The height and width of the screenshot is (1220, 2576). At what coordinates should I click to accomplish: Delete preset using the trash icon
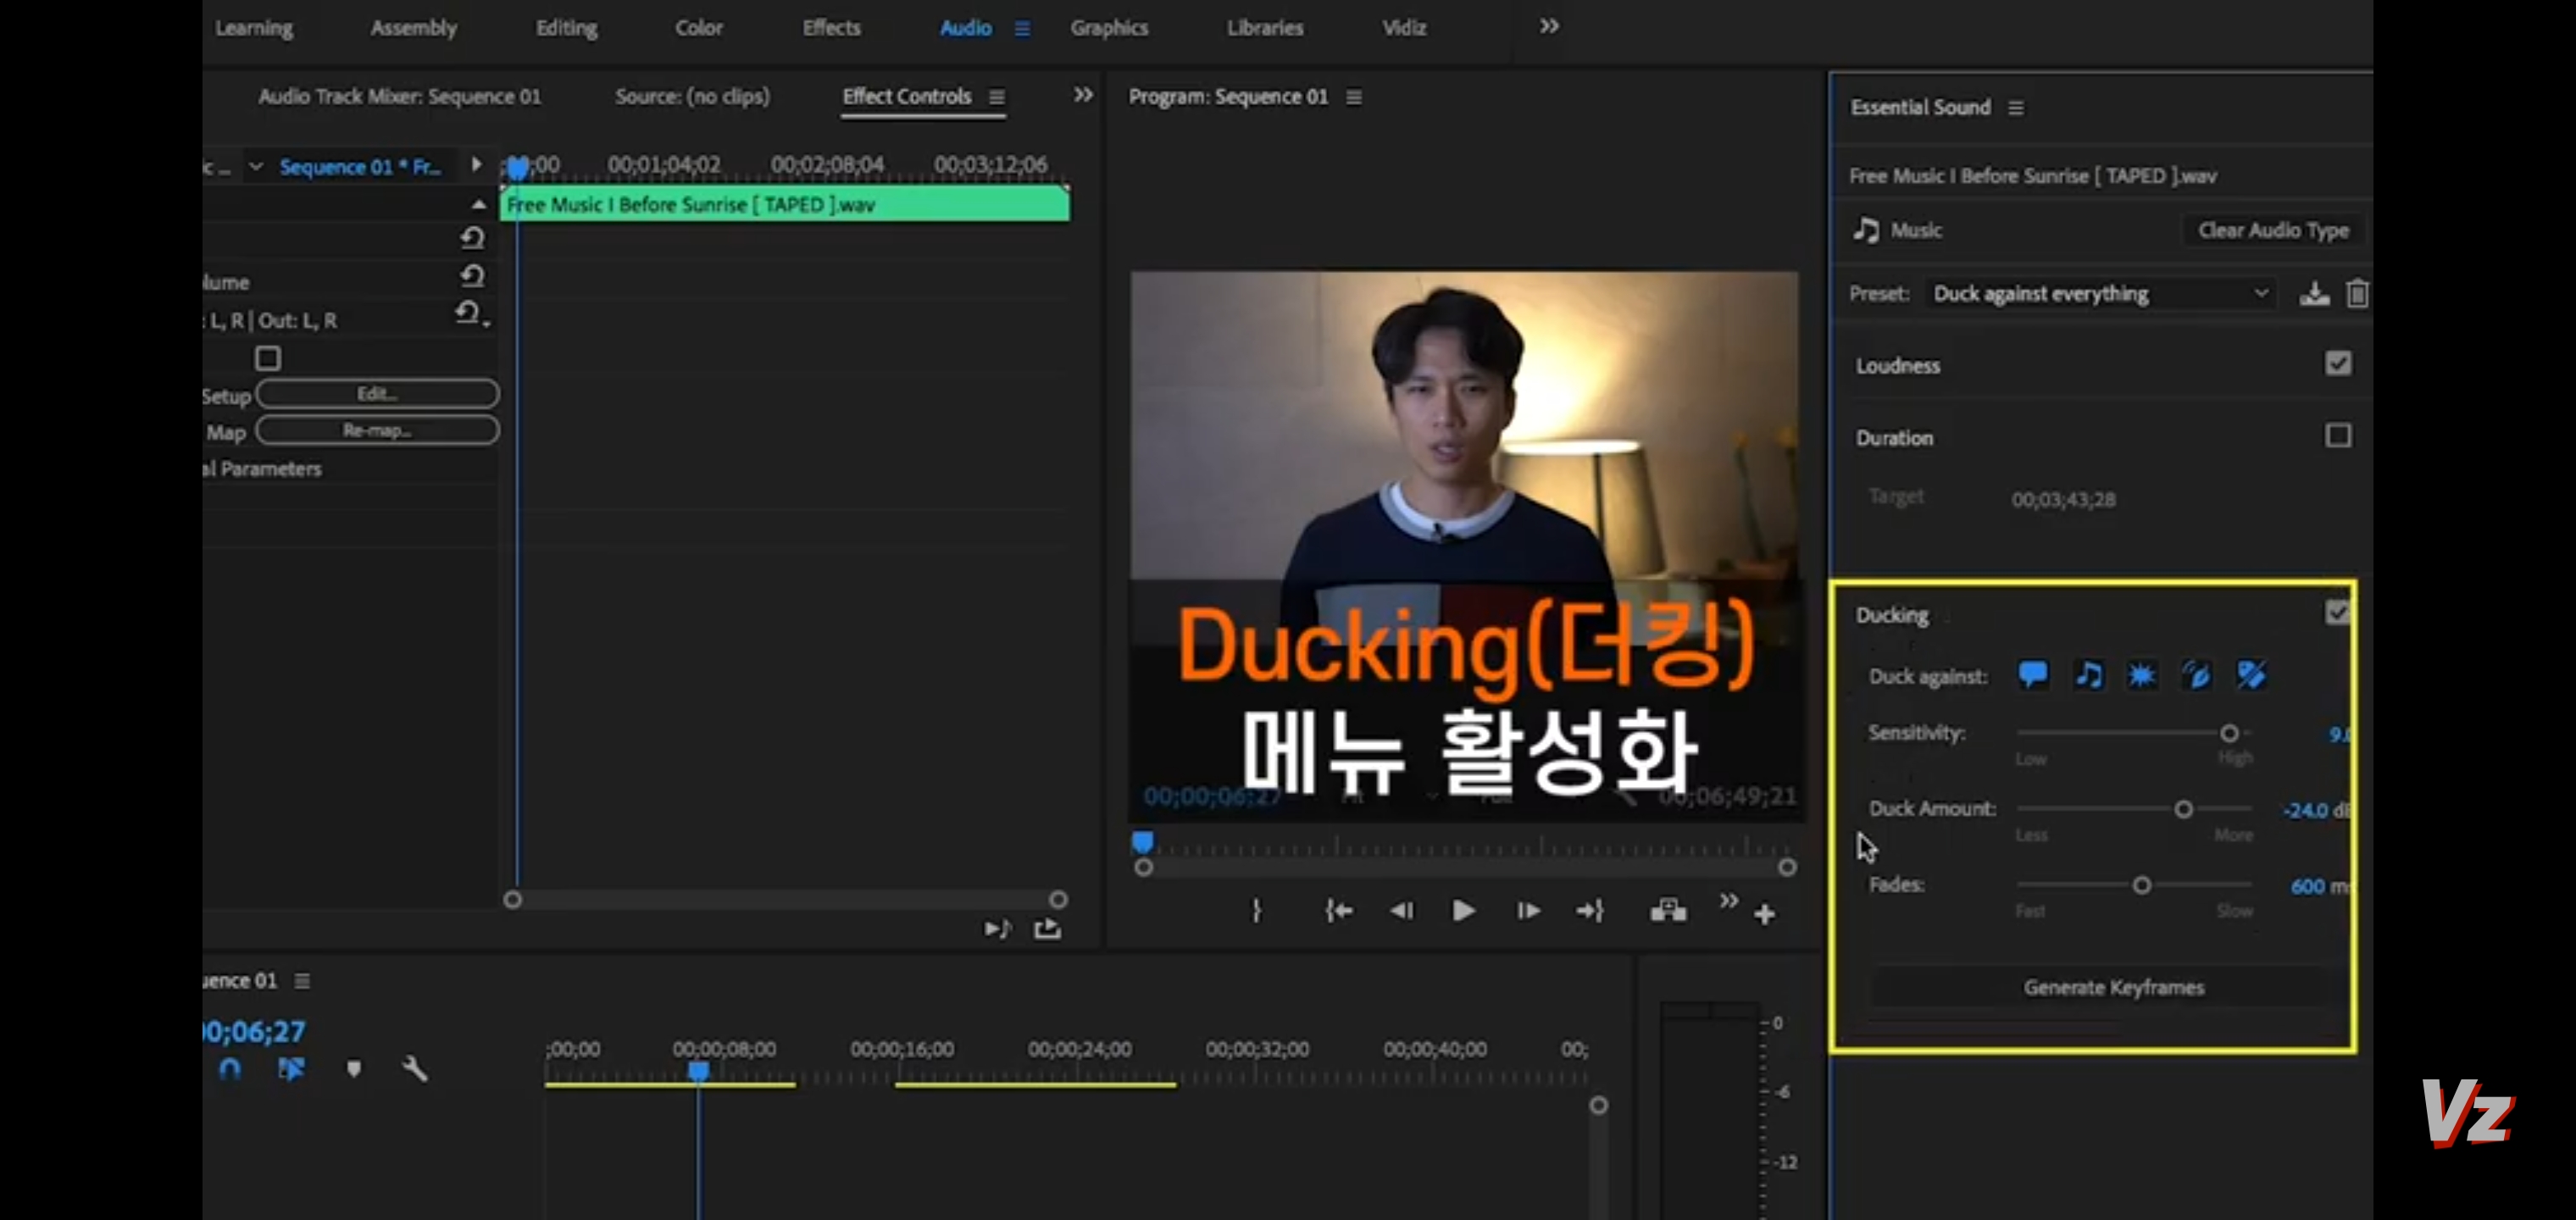[x=2357, y=294]
